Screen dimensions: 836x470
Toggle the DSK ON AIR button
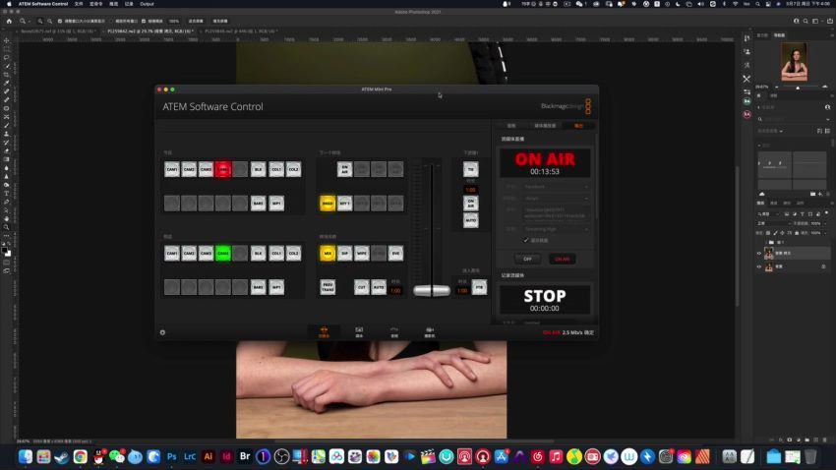471,203
